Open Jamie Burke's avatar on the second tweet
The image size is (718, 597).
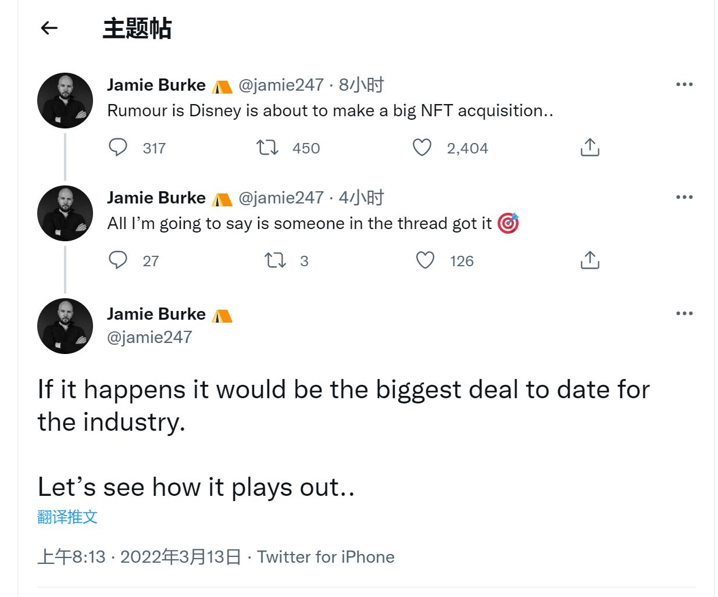click(x=65, y=213)
